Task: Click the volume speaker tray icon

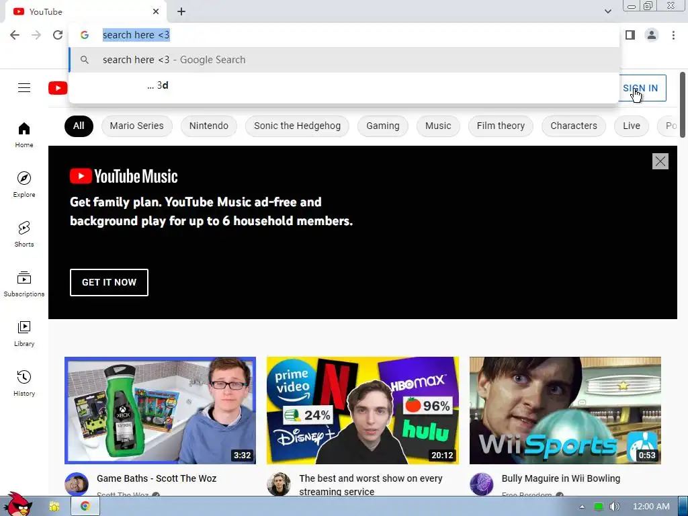Action: pos(615,507)
